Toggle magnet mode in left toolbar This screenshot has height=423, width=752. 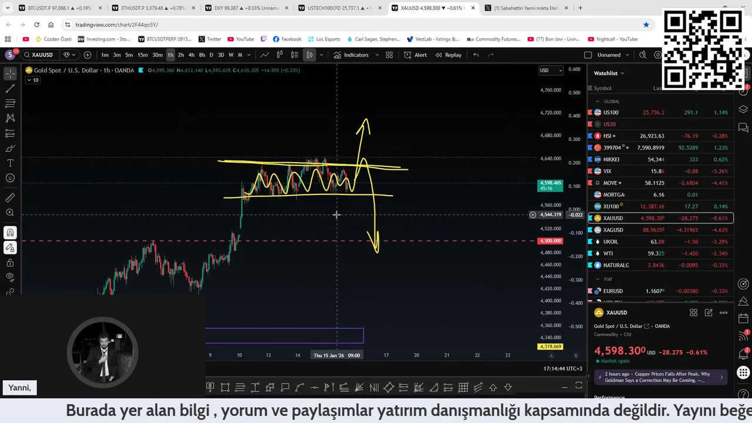click(x=10, y=233)
